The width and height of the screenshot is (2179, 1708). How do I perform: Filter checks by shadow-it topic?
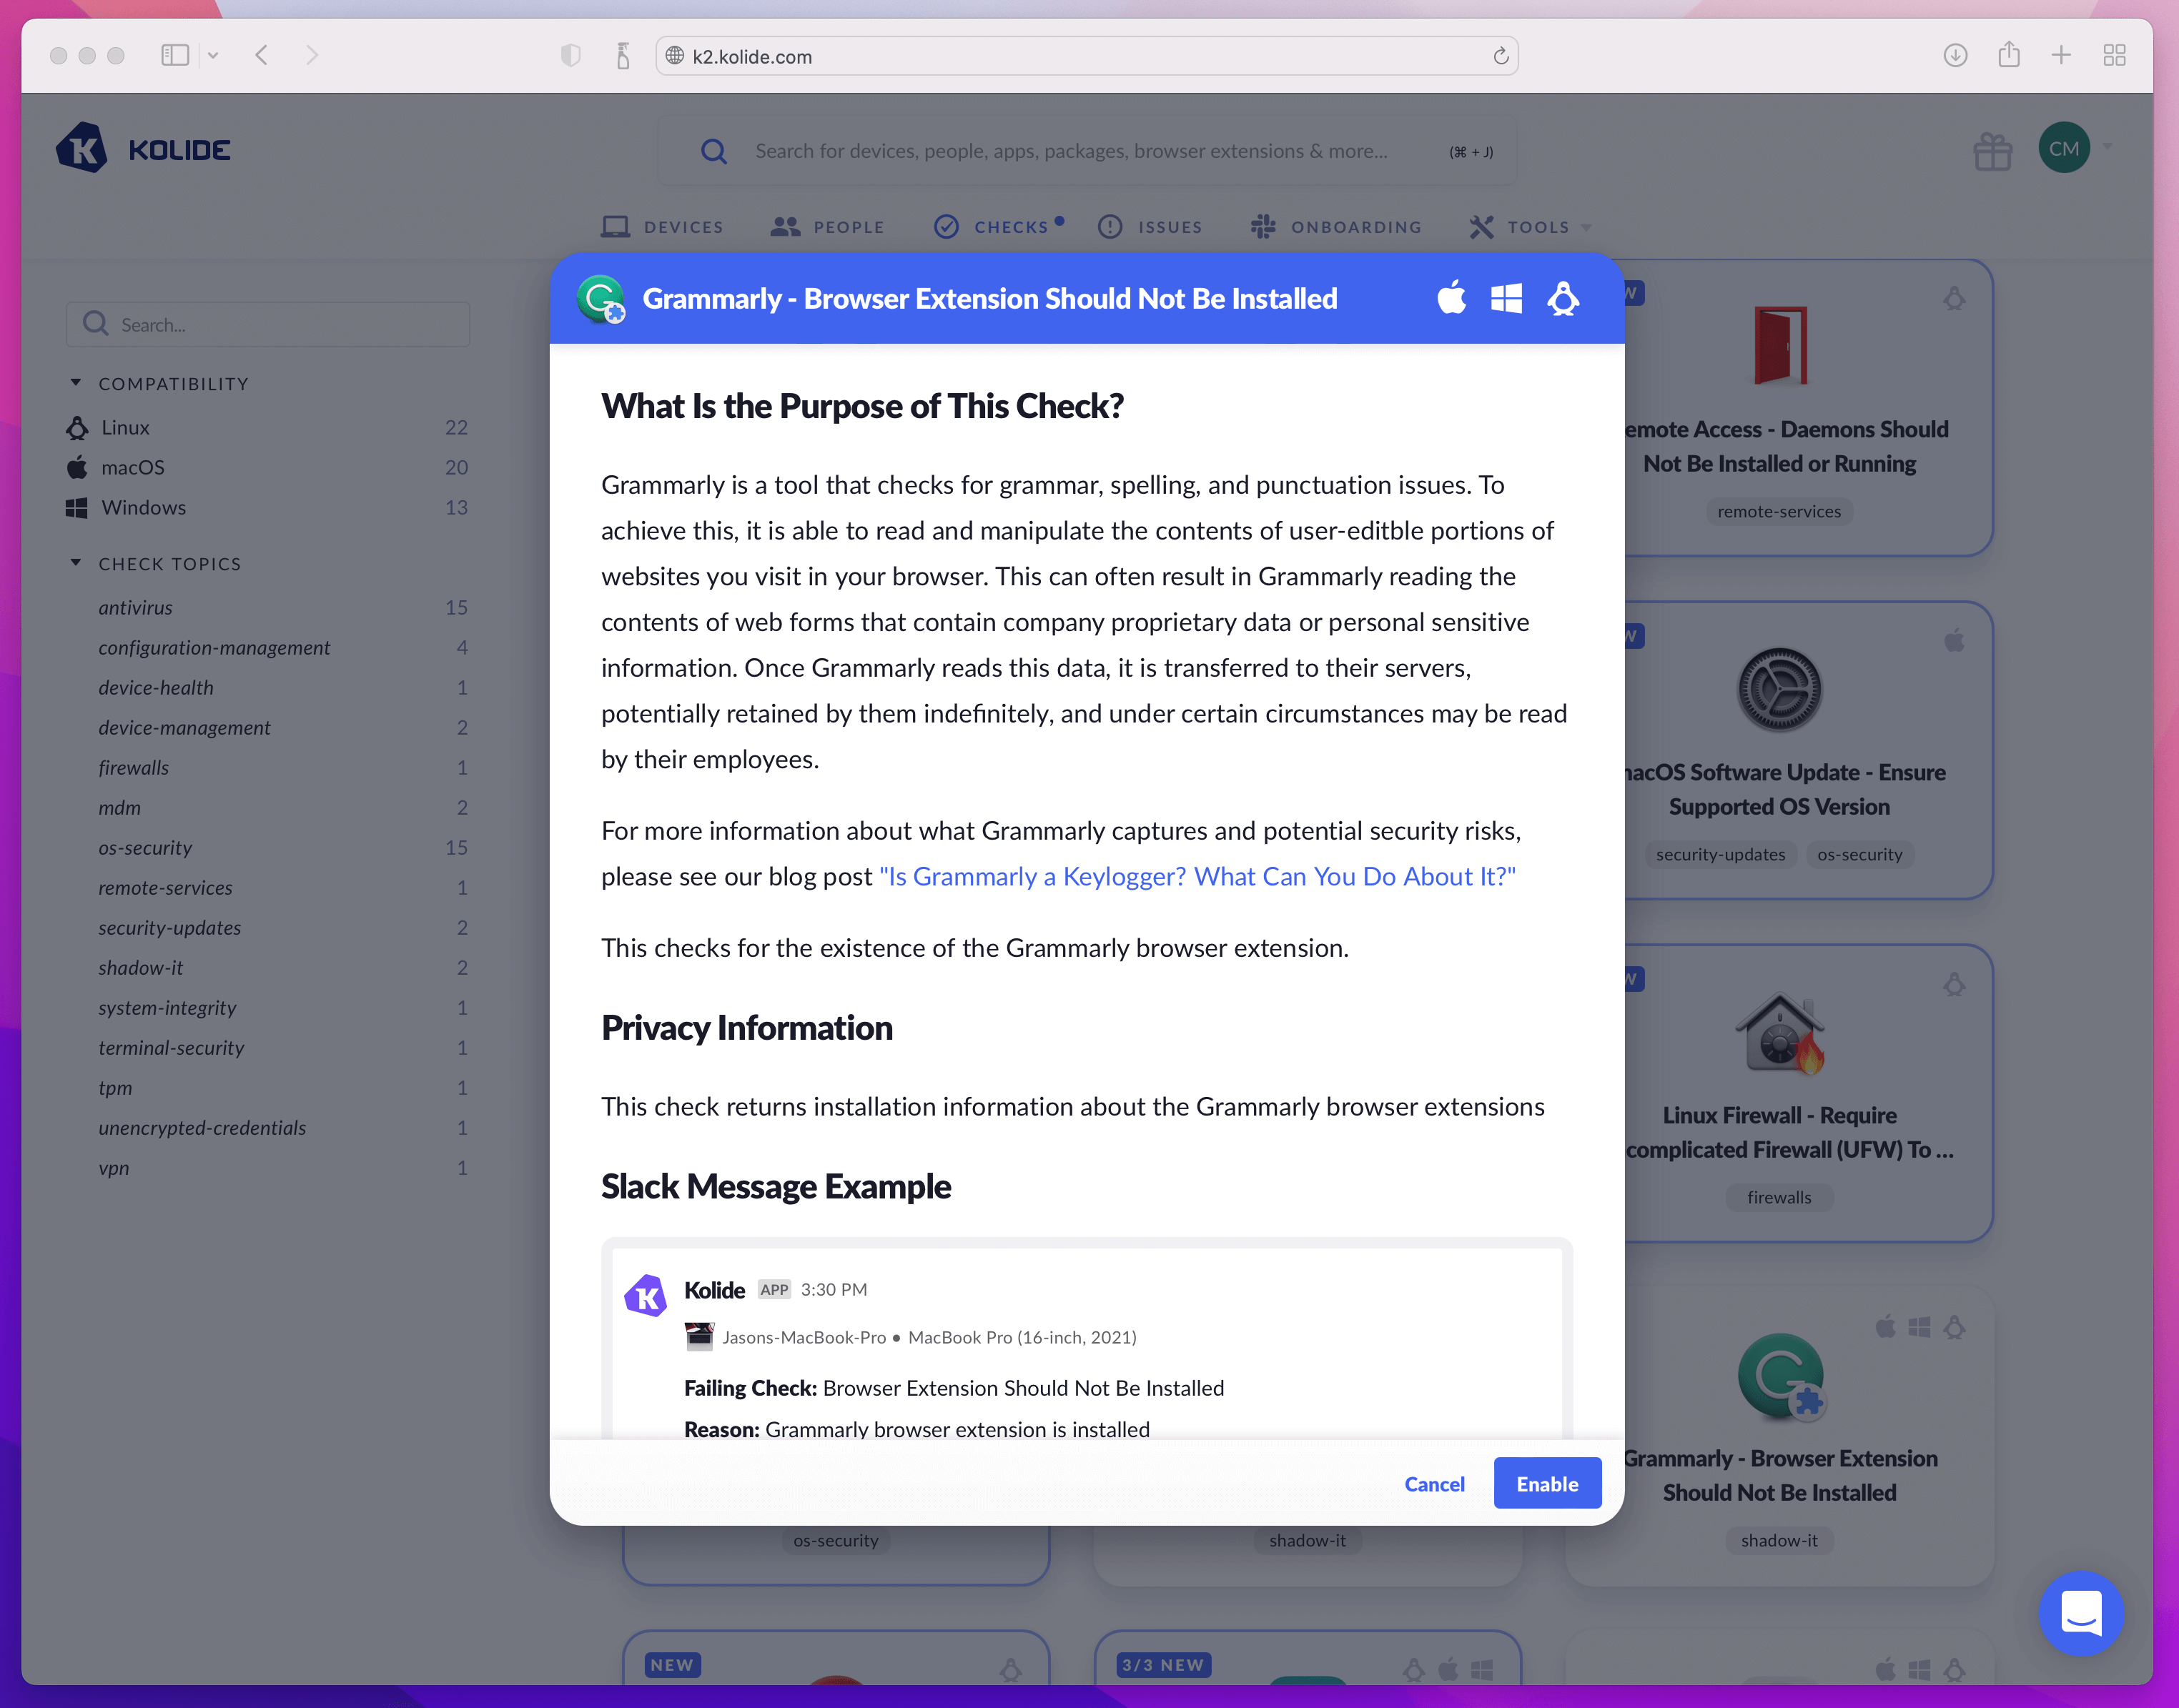click(x=141, y=967)
